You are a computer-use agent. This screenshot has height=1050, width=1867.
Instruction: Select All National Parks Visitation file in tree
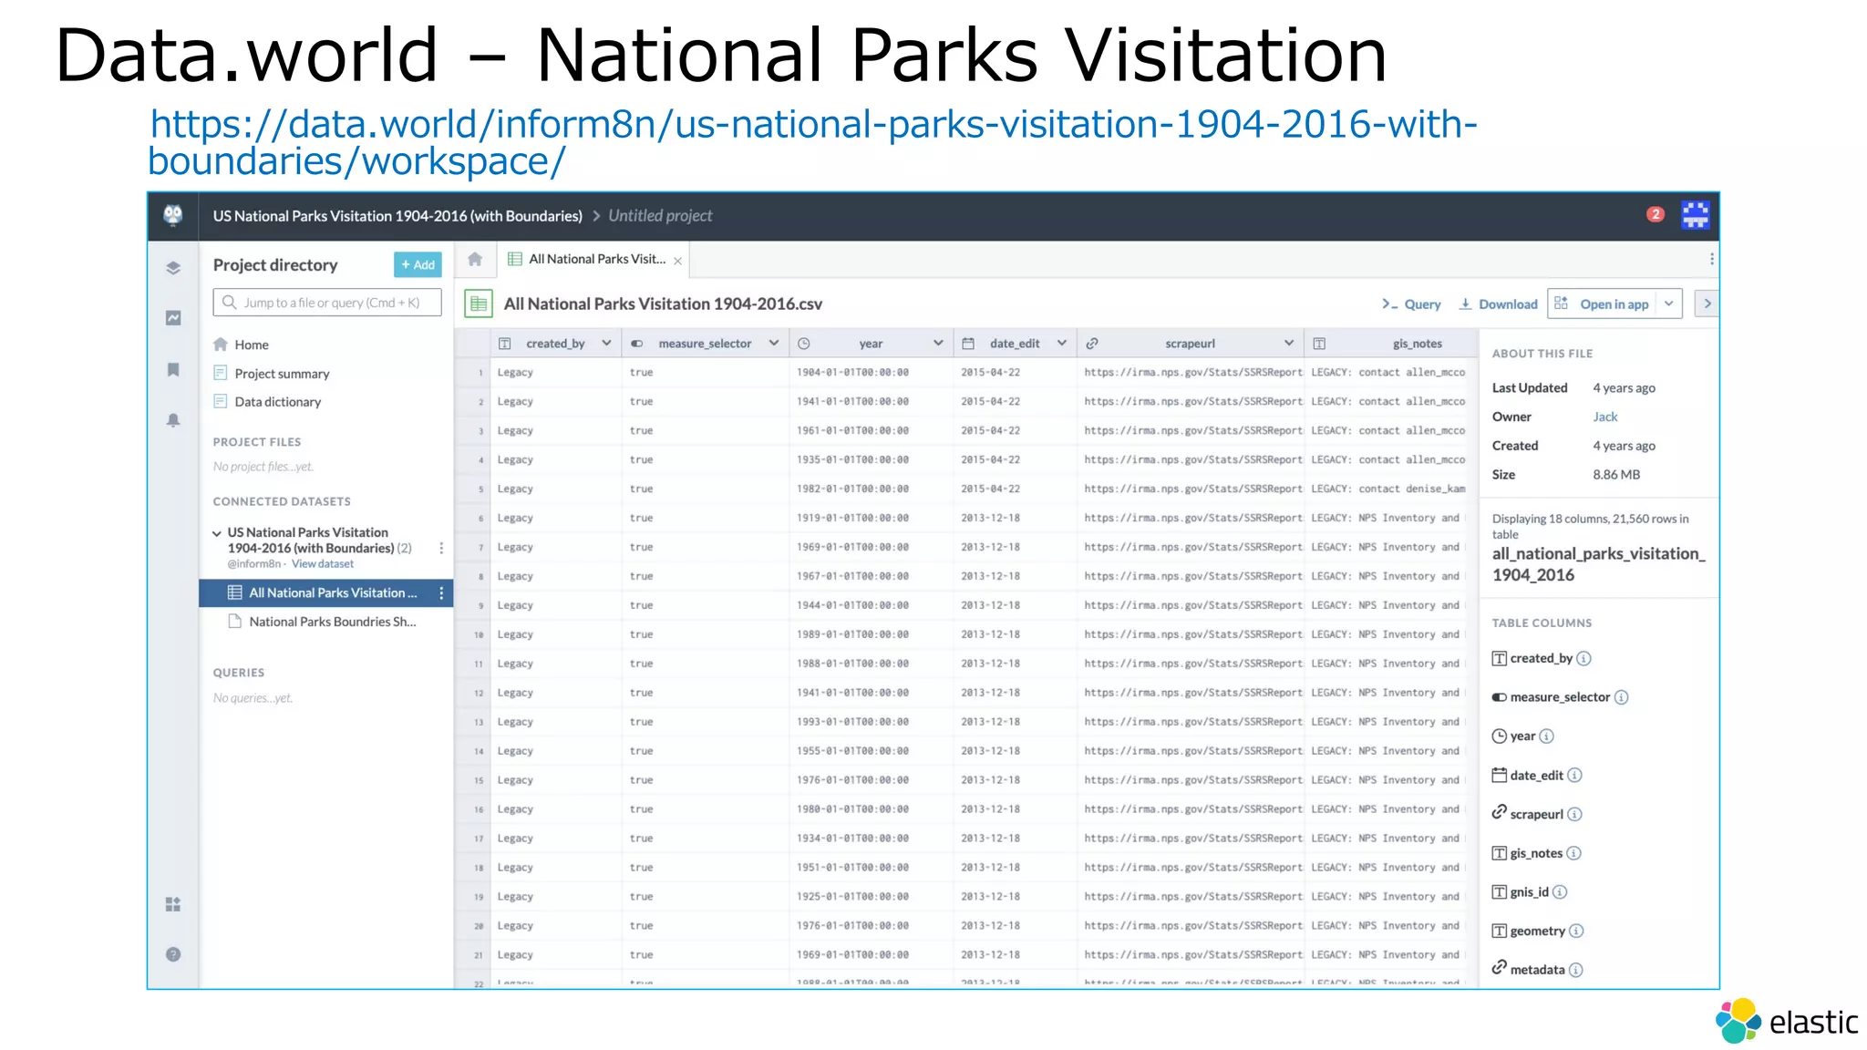[325, 592]
